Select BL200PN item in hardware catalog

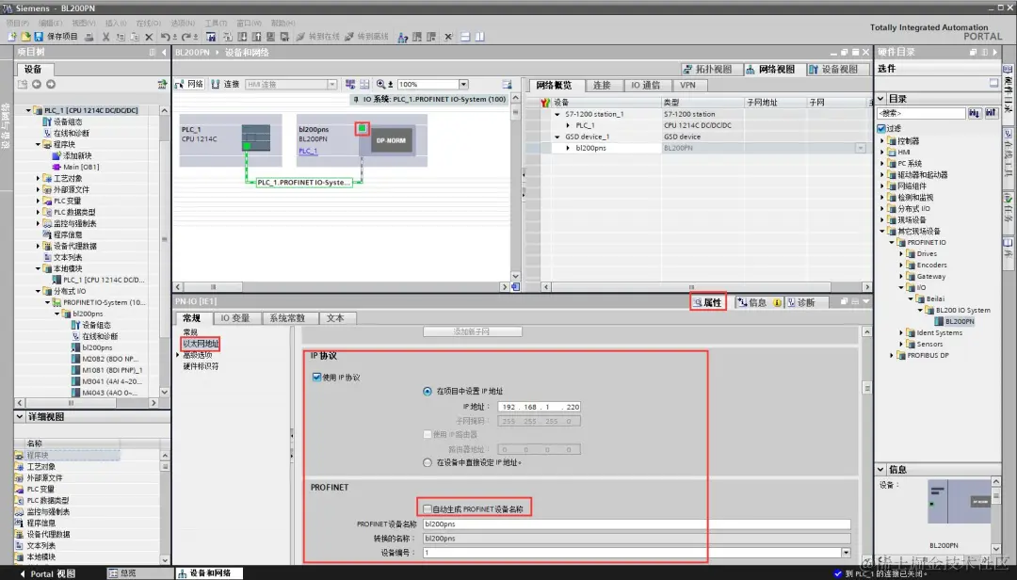point(960,321)
